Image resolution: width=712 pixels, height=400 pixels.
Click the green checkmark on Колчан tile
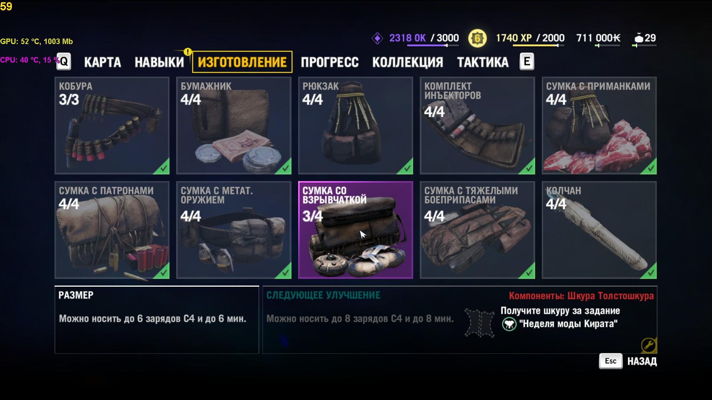(650, 272)
